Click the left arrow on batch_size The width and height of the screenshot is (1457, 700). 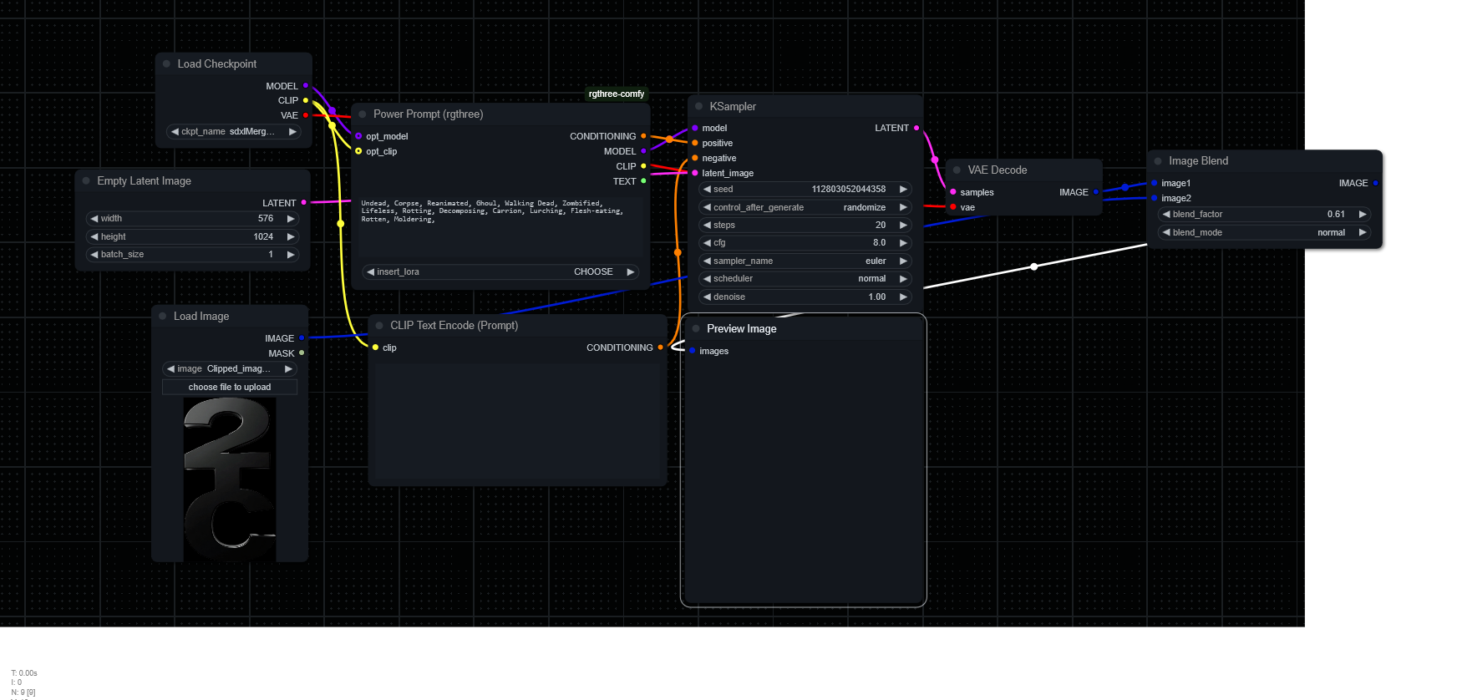[94, 255]
